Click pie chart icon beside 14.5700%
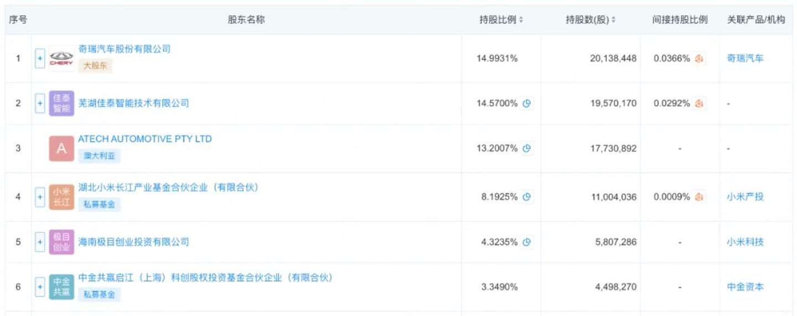Screen dimensions: 797x316 coord(527,103)
